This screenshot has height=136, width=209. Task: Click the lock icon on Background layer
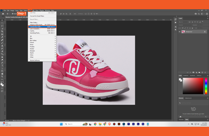point(205,32)
